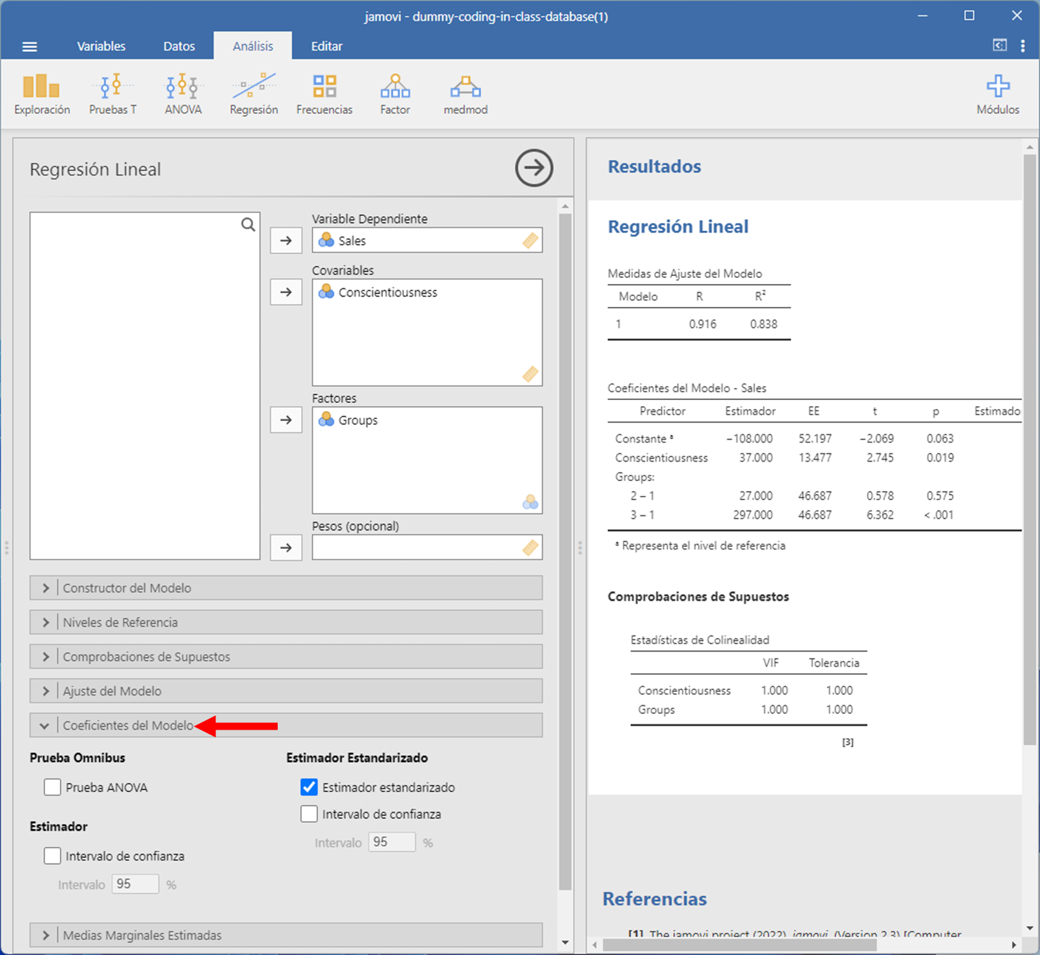Switch to the Datos tab
This screenshot has width=1040, height=955.
(x=179, y=46)
